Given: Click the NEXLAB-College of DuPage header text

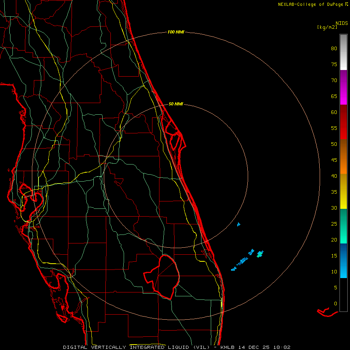Looking at the screenshot, I should pos(313,4).
